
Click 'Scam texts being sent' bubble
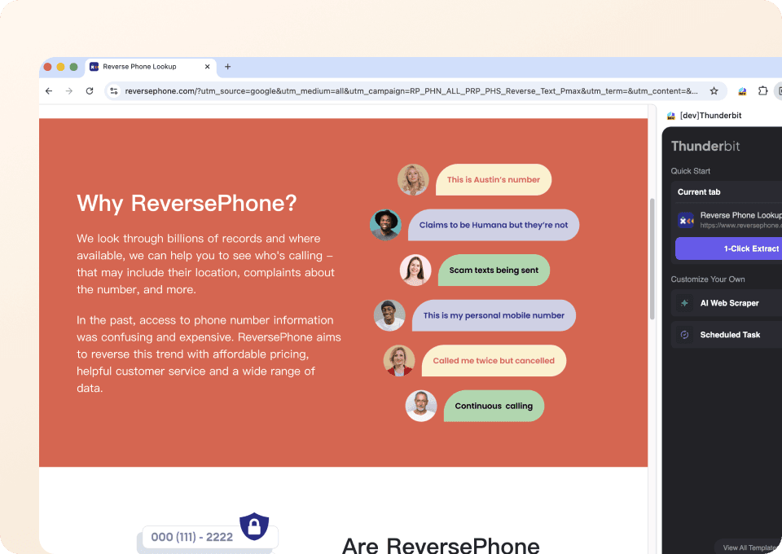(x=494, y=270)
